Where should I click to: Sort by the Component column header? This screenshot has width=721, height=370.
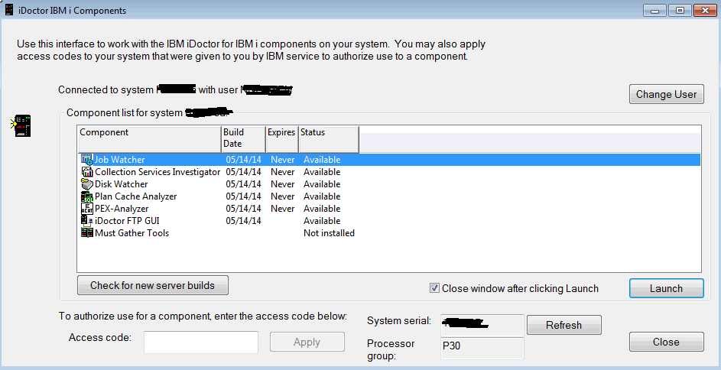[149, 139]
